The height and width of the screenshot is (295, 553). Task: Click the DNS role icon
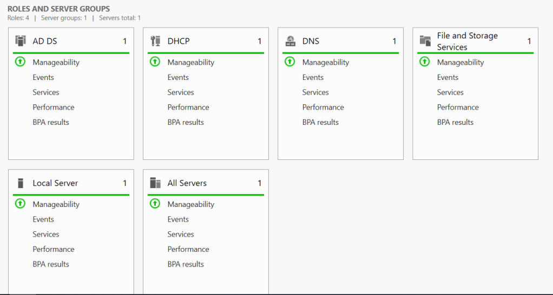point(291,41)
